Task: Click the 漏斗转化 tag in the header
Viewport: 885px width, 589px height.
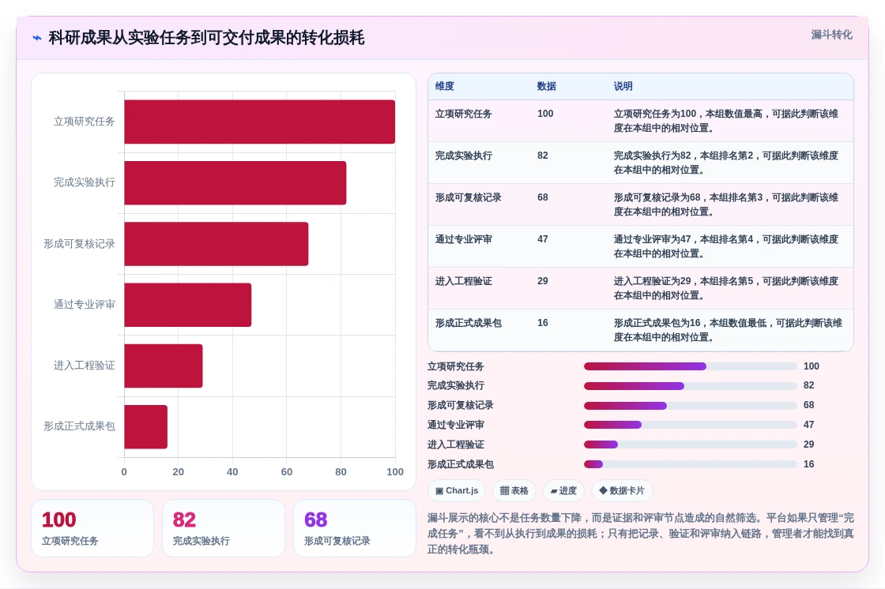Action: (831, 35)
